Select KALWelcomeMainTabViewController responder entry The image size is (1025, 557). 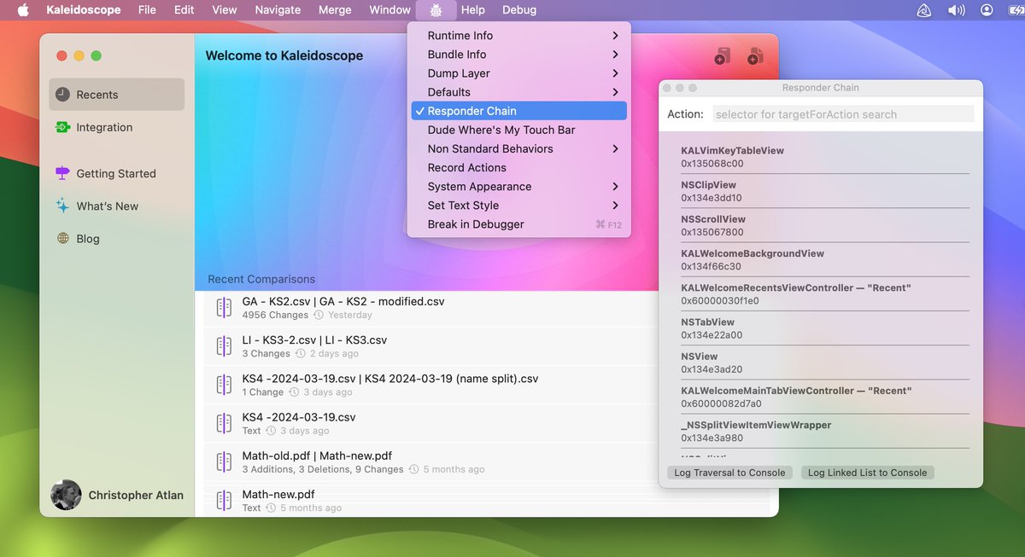pos(825,397)
